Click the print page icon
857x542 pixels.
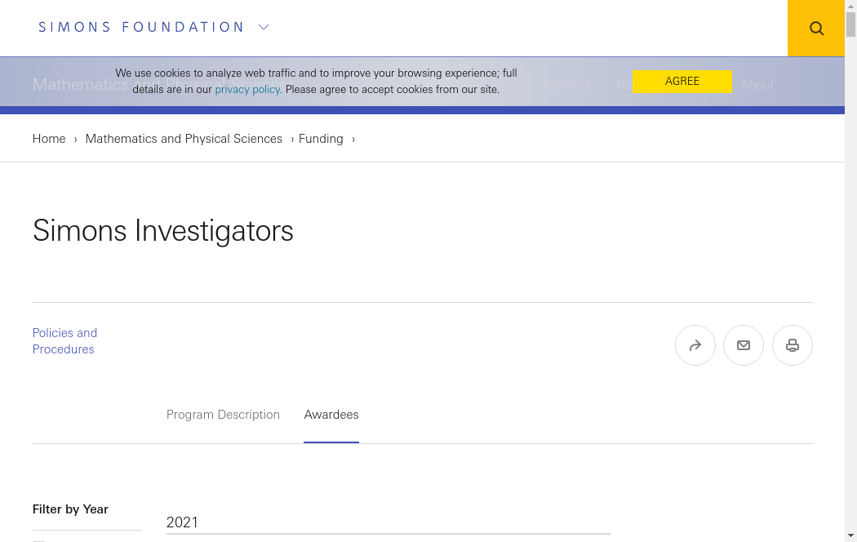(793, 345)
